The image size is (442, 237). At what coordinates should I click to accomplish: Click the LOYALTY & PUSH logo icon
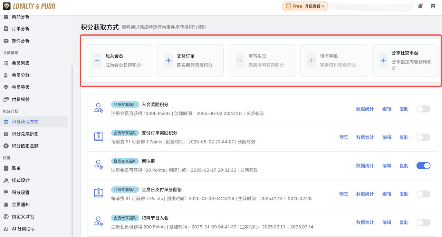coord(6,6)
